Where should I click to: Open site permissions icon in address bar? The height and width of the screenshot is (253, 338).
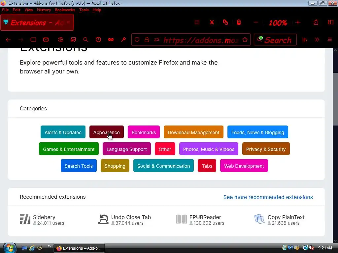(x=157, y=40)
